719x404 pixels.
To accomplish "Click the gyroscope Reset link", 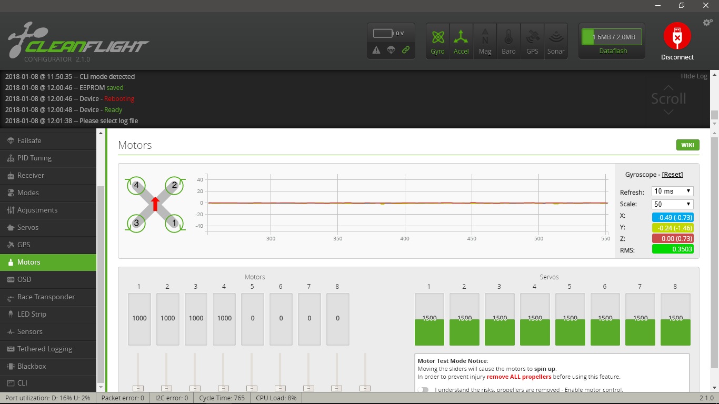I will pos(672,174).
